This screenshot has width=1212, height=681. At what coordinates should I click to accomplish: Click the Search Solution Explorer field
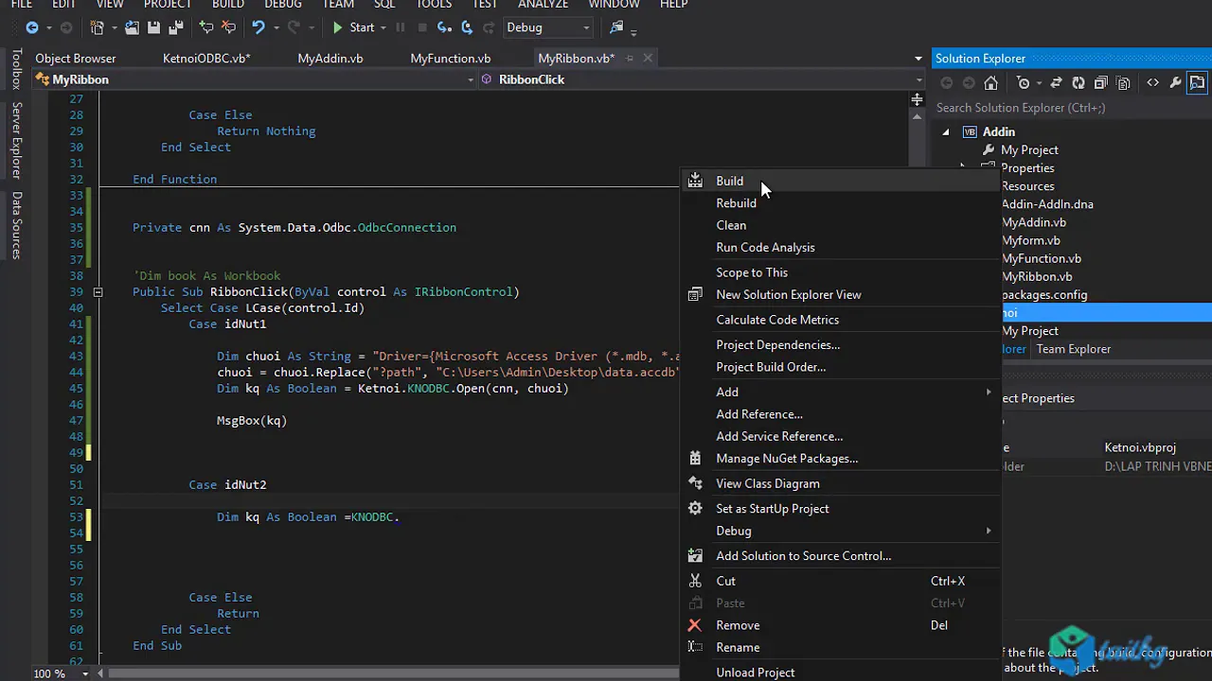[1072, 108]
